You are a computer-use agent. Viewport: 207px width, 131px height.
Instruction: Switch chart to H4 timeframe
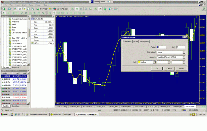point(71,13)
